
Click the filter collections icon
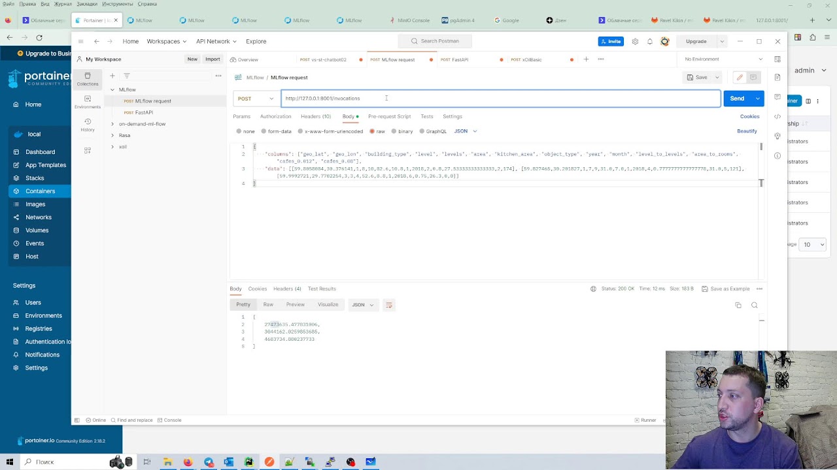[127, 76]
